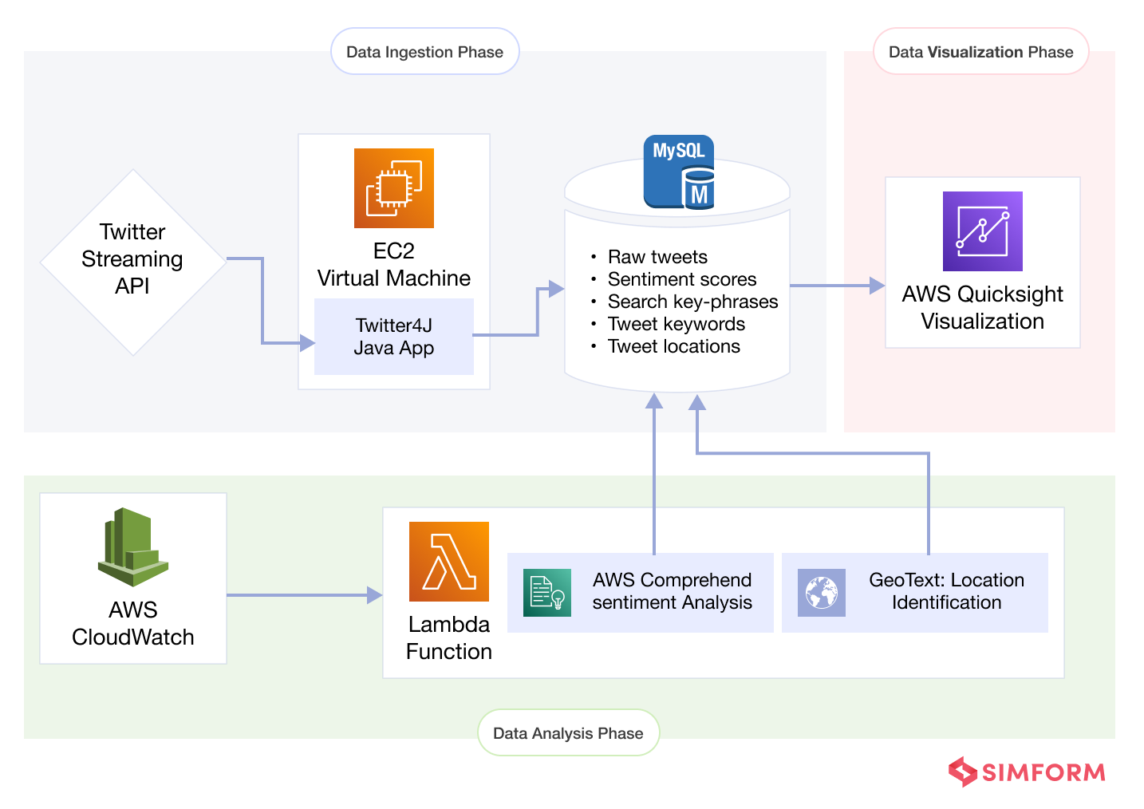Click the 'AWS CloudWatch' label text
The width and height of the screenshot is (1144, 809).
(133, 623)
